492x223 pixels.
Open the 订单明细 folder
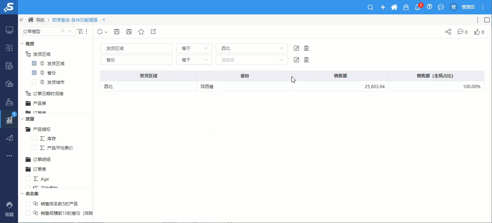tap(42, 159)
